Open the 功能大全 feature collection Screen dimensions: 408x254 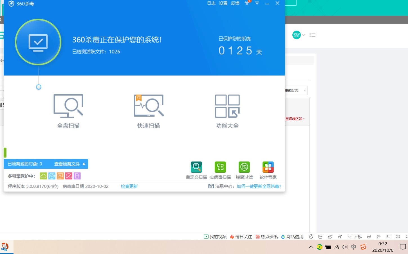[x=227, y=111]
